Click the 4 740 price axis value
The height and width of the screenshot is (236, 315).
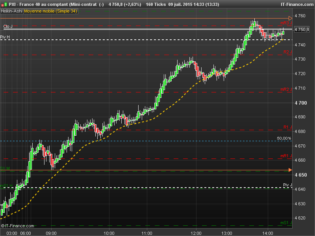pos(300,45)
